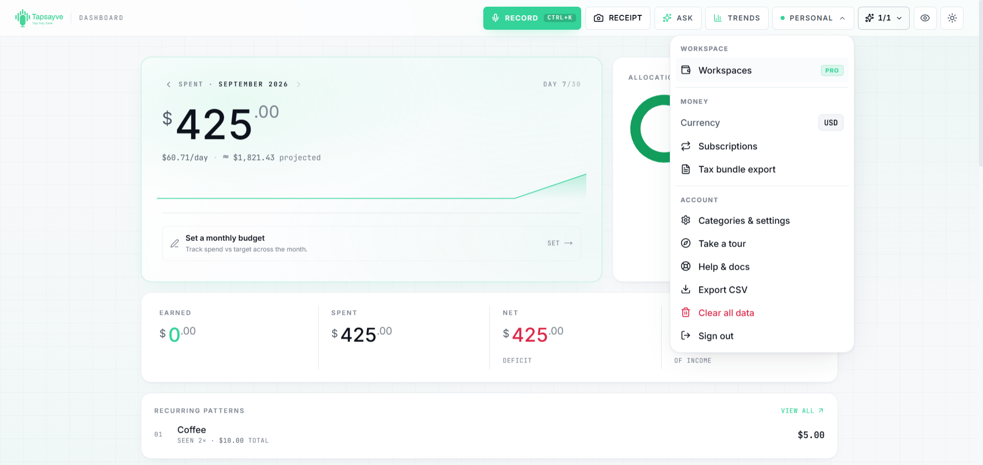Open the Receipt scanner button
This screenshot has height=465, width=983.
618,18
